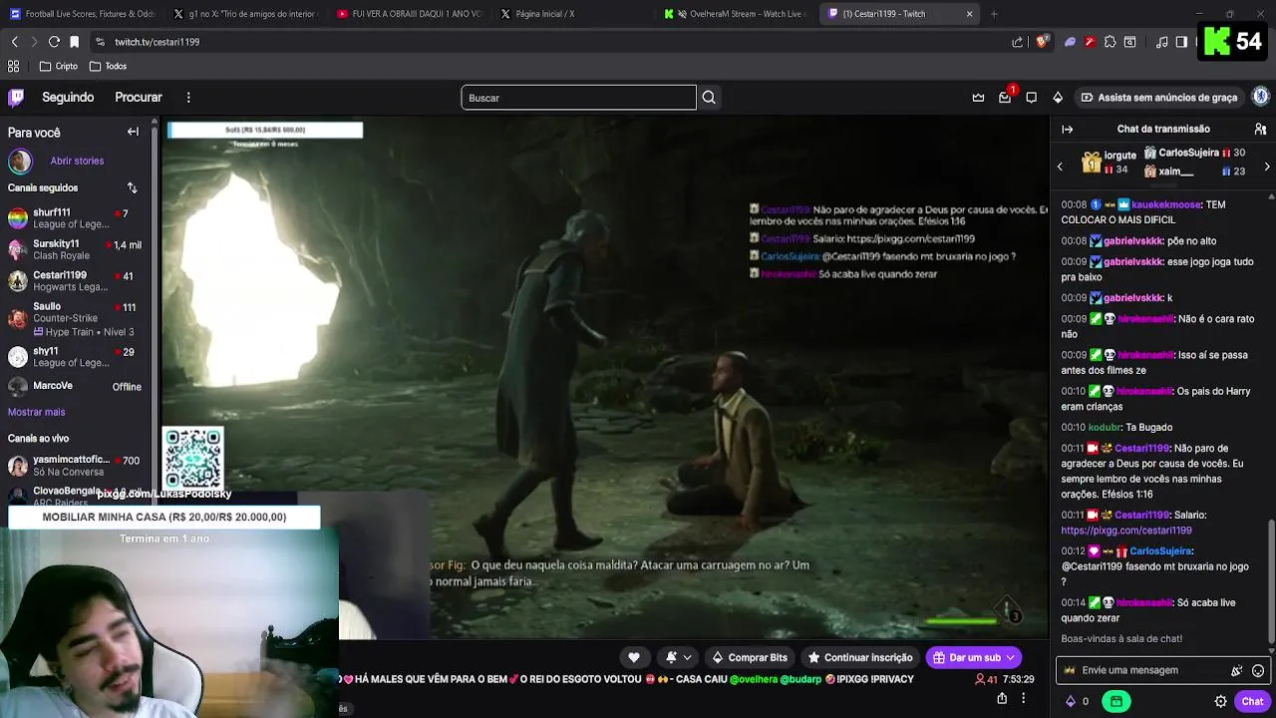
Task: Open Surskity11 channel
Action: point(75,249)
